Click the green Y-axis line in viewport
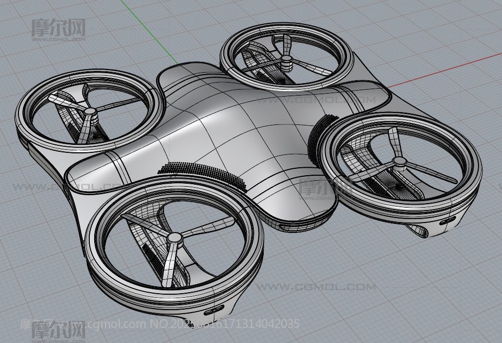 (x=149, y=32)
